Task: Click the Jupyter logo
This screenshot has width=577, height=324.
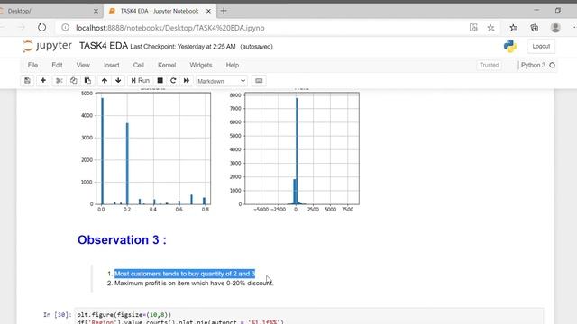Action: (x=47, y=46)
